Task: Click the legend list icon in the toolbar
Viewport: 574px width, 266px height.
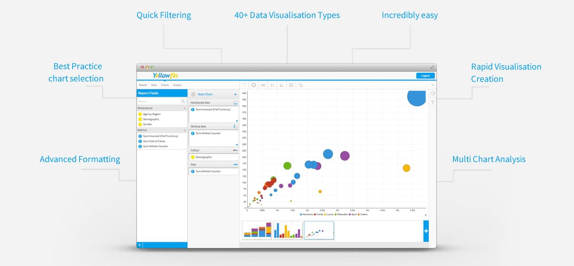Action: tap(272, 85)
